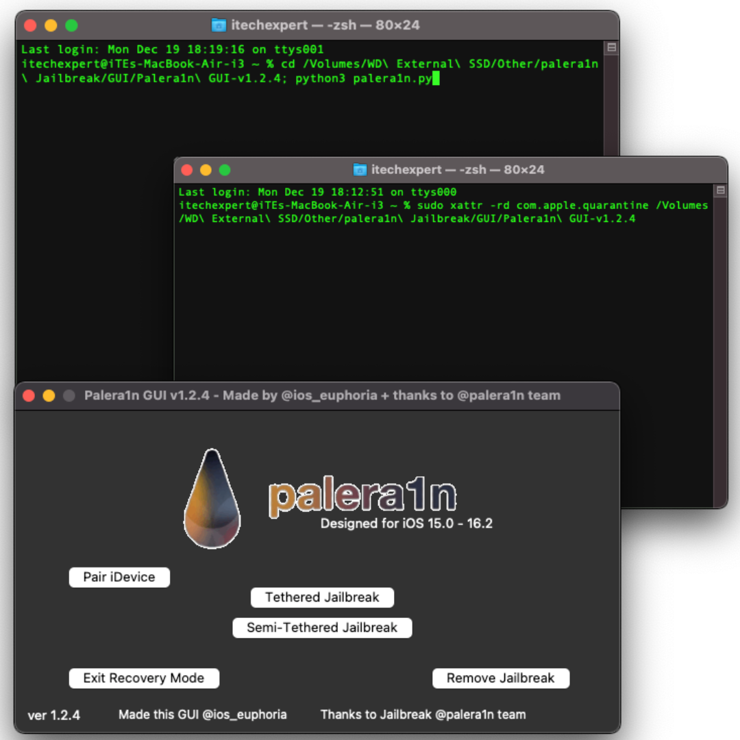The height and width of the screenshot is (740, 740).
Task: Zoom the front terminal ttys000 window
Action: click(225, 170)
